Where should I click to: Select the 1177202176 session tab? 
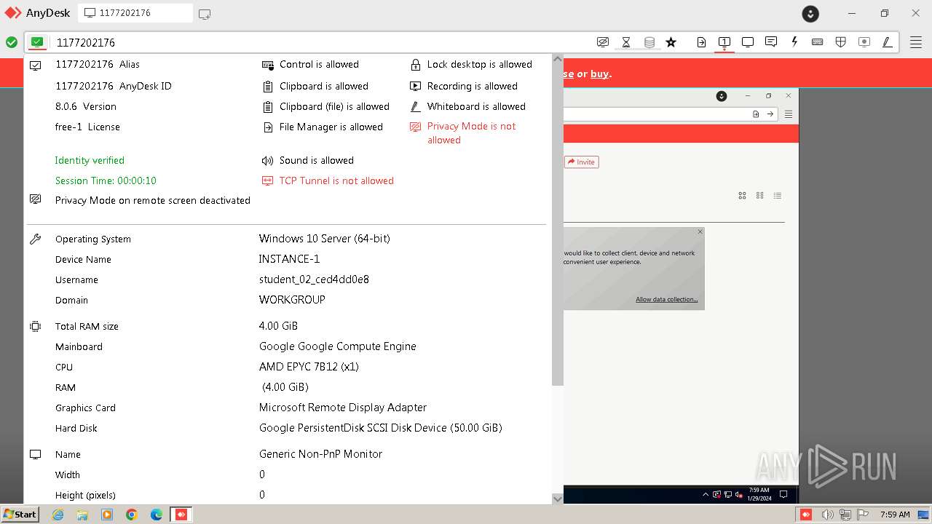[135, 13]
